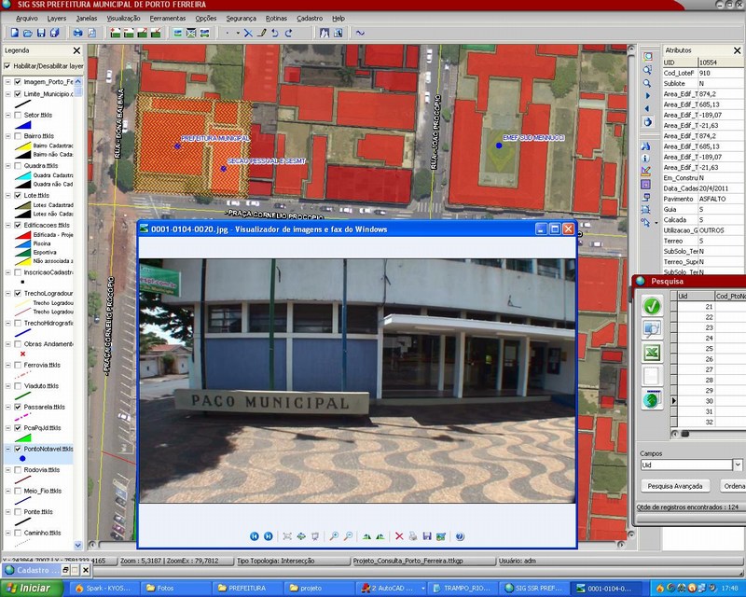Screen dimensions: 746x597
Task: Click the globe icon in Pesquisa panel
Action: (x=653, y=400)
